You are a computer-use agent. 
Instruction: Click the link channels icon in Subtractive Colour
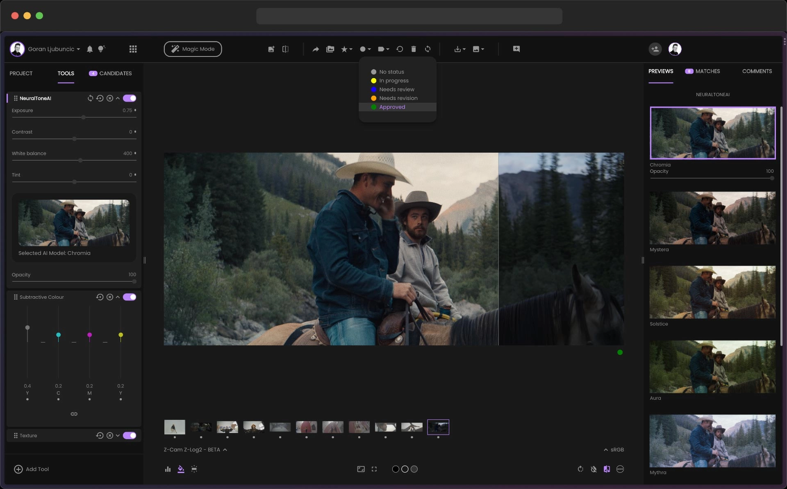point(74,414)
